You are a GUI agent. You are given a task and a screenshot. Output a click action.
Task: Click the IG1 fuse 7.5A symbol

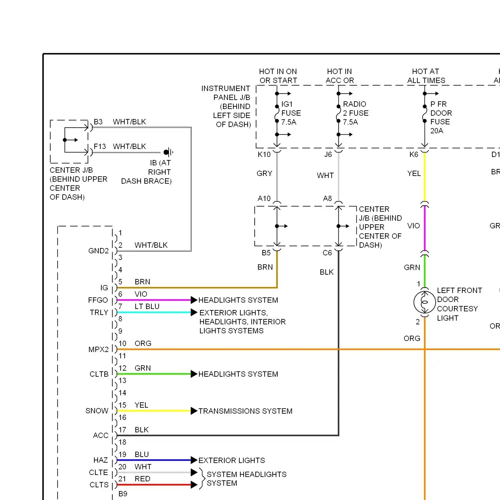click(277, 114)
